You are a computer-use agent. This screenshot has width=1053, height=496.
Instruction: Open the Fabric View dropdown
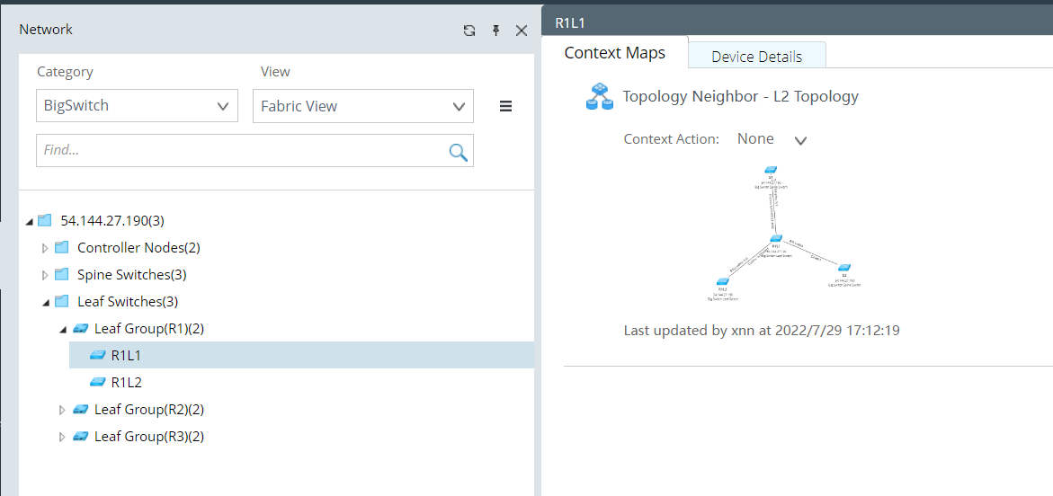pyautogui.click(x=362, y=106)
